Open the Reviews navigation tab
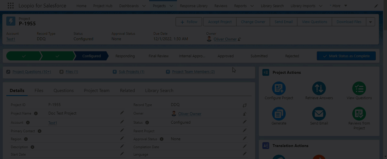Image resolution: width=387 pixels, height=159 pixels. tap(221, 6)
